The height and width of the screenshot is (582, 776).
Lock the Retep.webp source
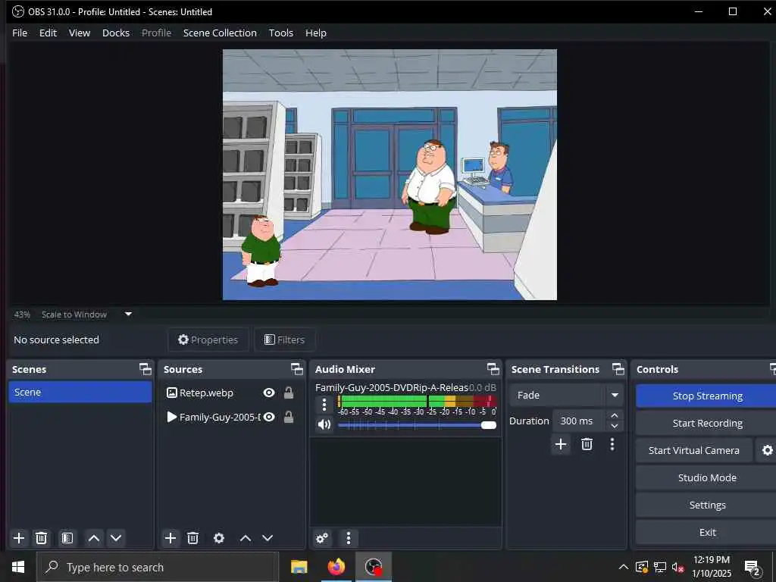289,393
